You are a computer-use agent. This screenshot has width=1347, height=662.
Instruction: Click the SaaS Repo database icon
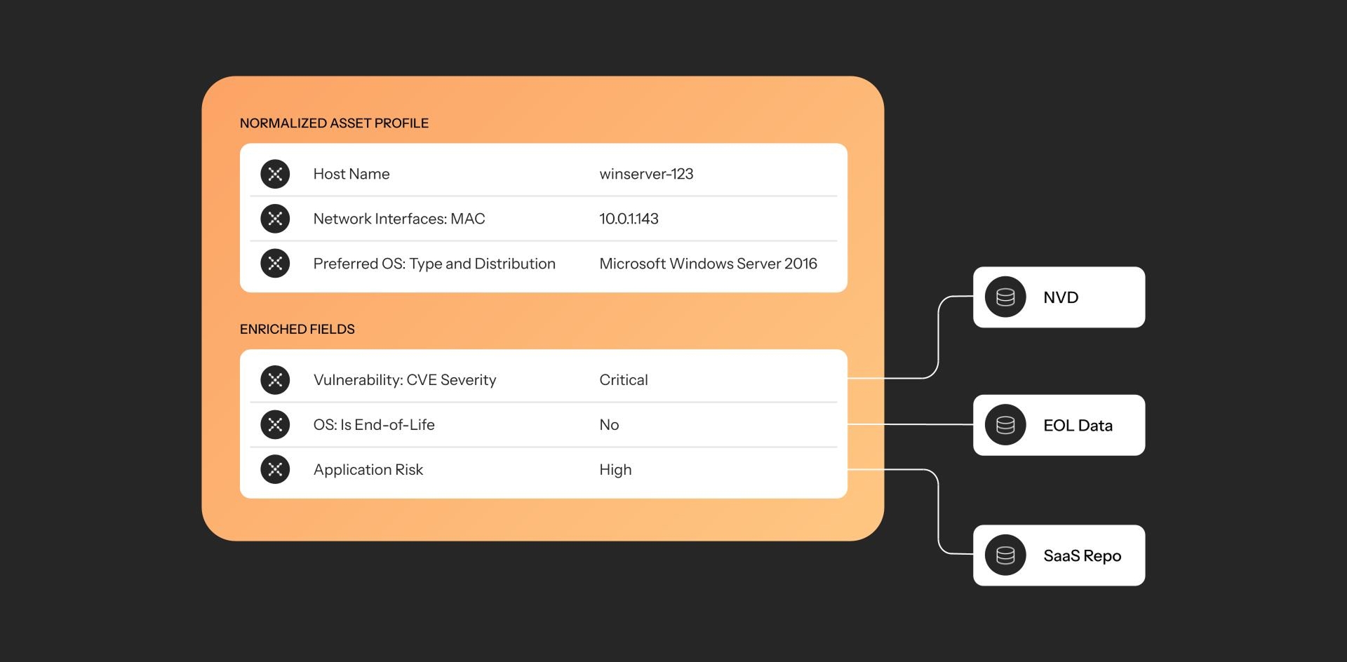tap(1005, 555)
